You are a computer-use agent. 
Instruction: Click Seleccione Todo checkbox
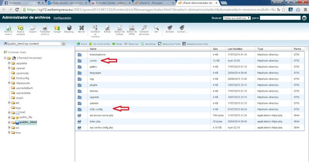(160, 44)
